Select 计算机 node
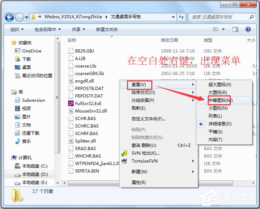The width and height of the screenshot is (260, 209). [x=21, y=158]
